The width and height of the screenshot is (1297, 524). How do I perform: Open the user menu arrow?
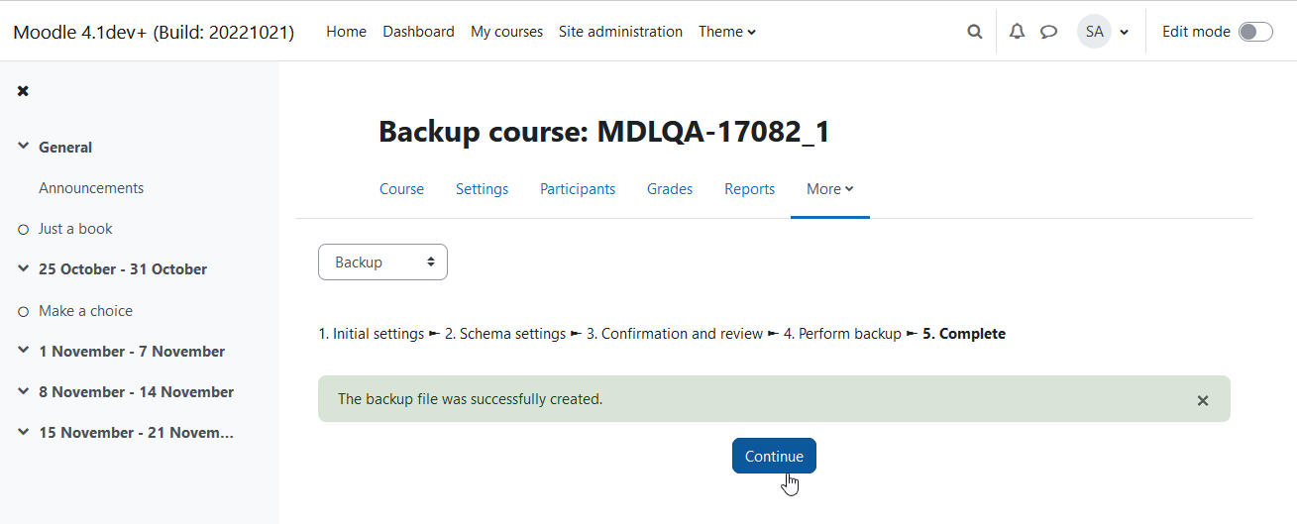pos(1124,32)
